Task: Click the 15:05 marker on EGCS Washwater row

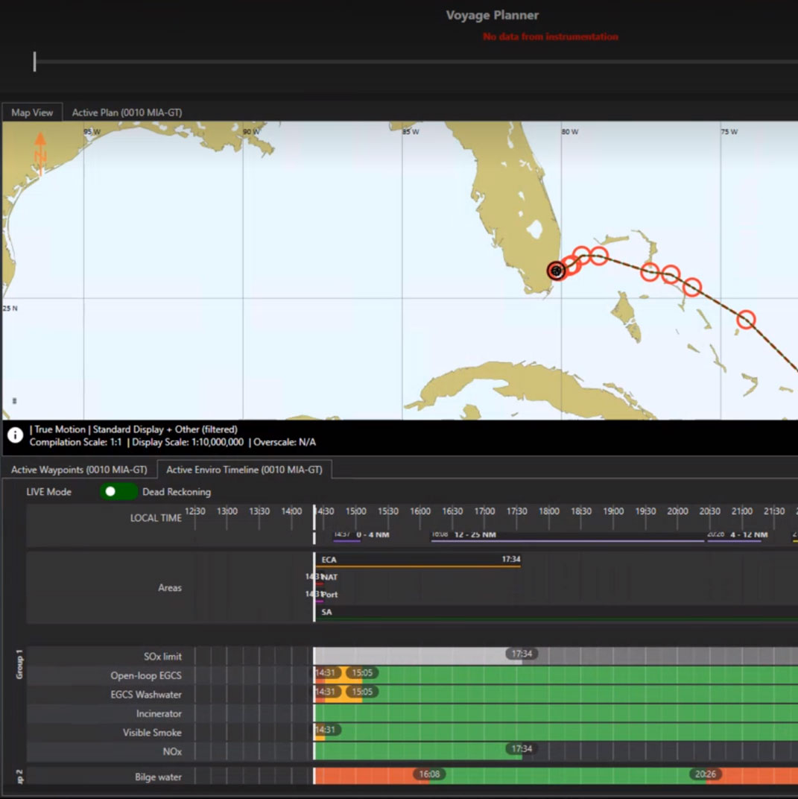Action: click(362, 692)
